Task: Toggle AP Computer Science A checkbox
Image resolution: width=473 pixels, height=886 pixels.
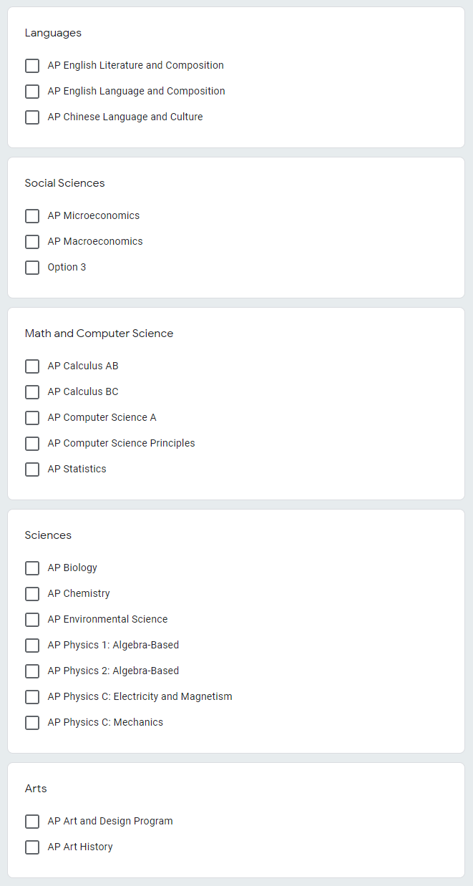Action: (x=32, y=418)
